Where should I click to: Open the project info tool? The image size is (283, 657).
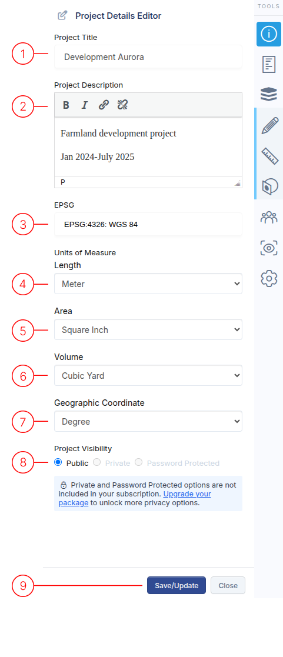click(269, 34)
